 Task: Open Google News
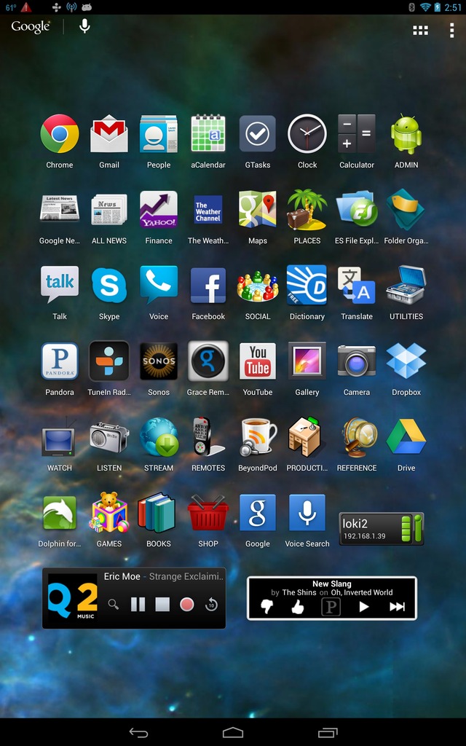point(60,209)
